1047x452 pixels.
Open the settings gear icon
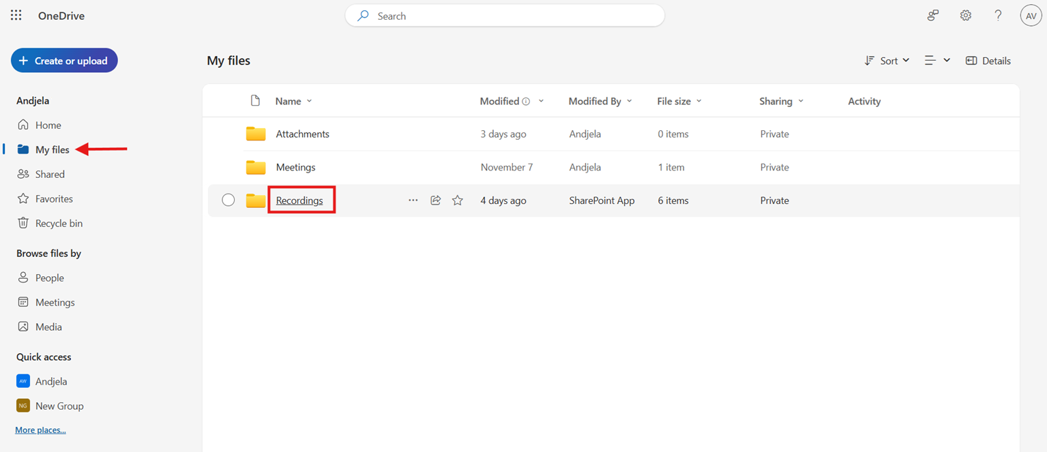[x=965, y=15]
